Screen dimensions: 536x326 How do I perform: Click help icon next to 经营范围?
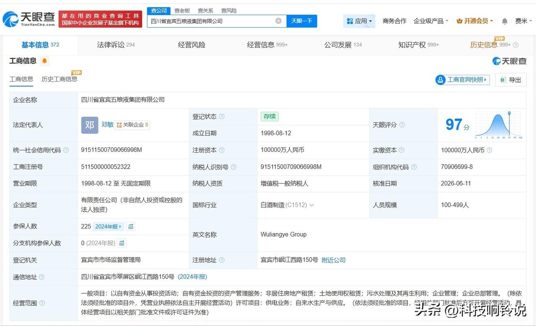coord(42,303)
